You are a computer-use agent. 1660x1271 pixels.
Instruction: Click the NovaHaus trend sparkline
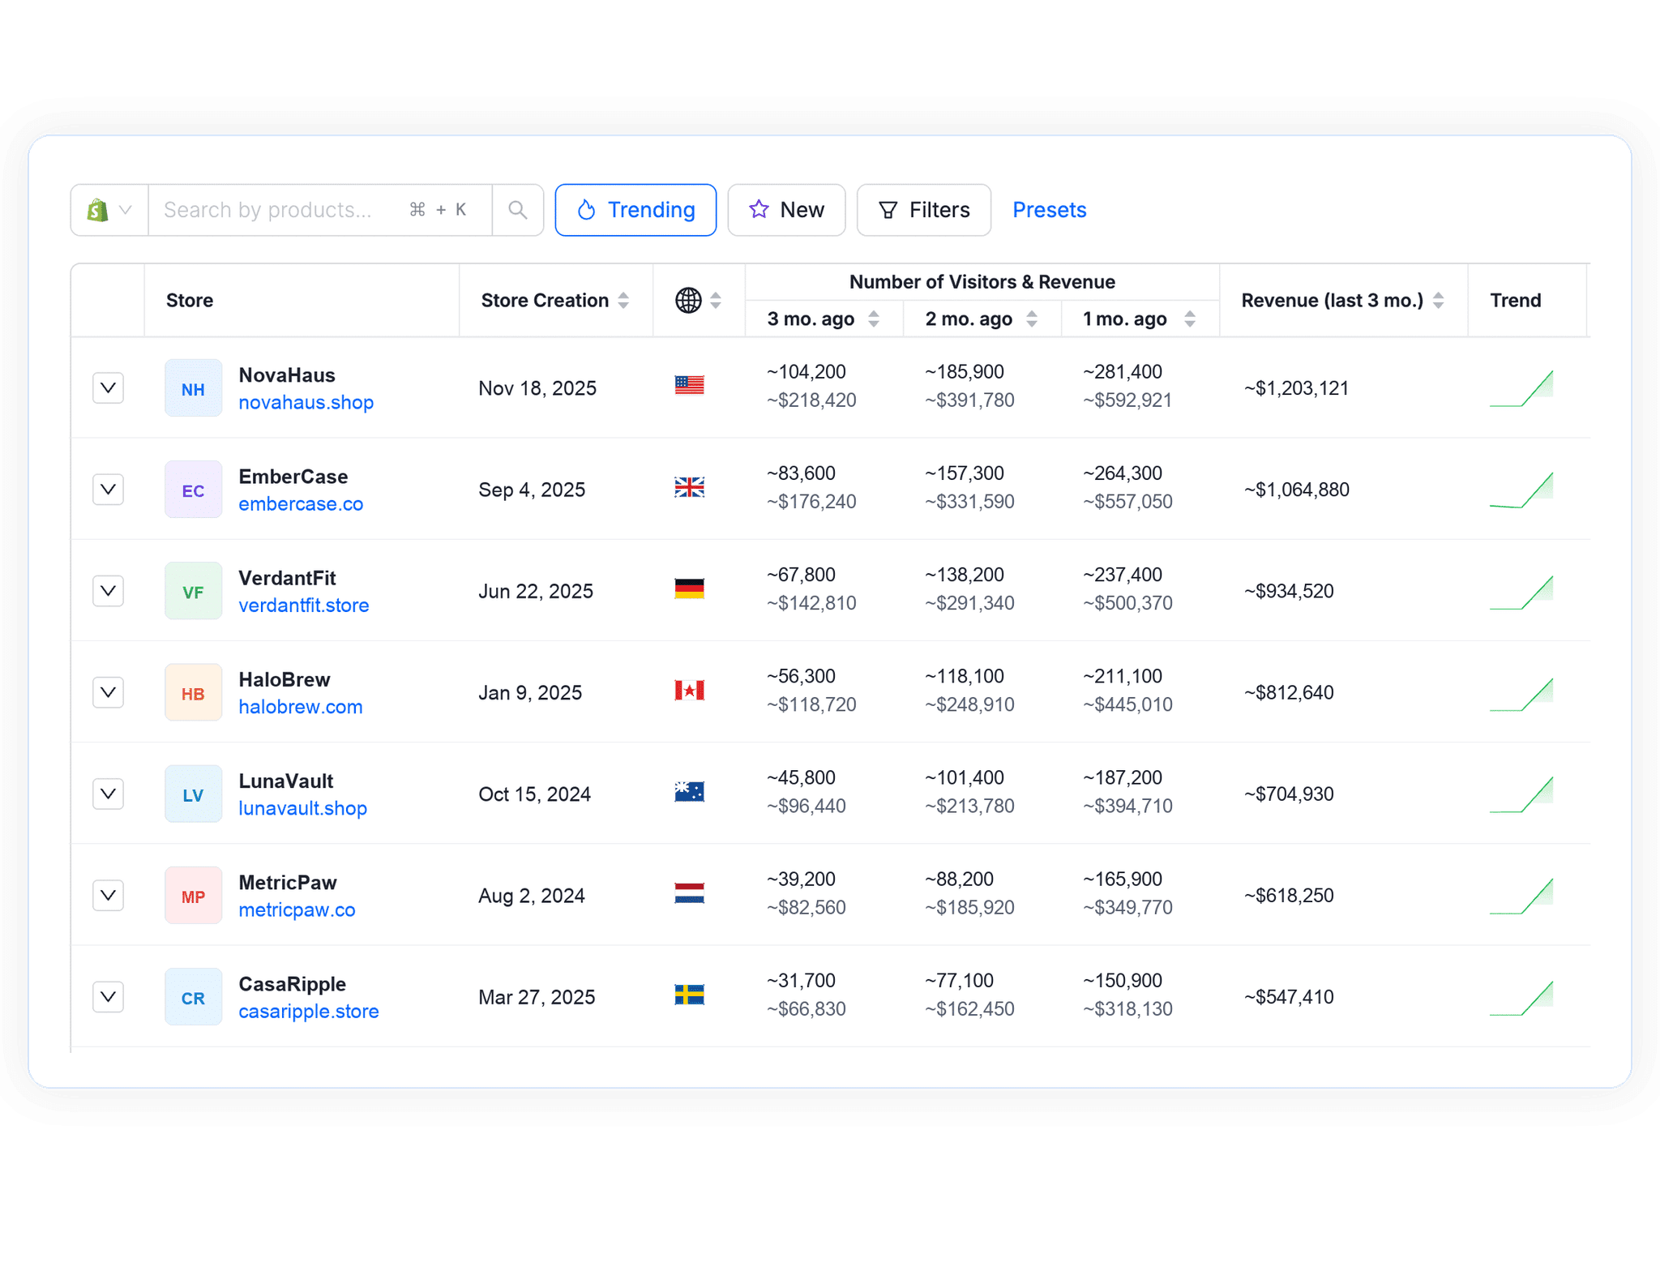point(1521,388)
